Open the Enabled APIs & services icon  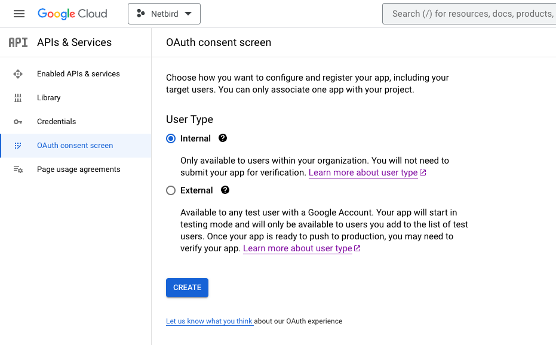[18, 73]
